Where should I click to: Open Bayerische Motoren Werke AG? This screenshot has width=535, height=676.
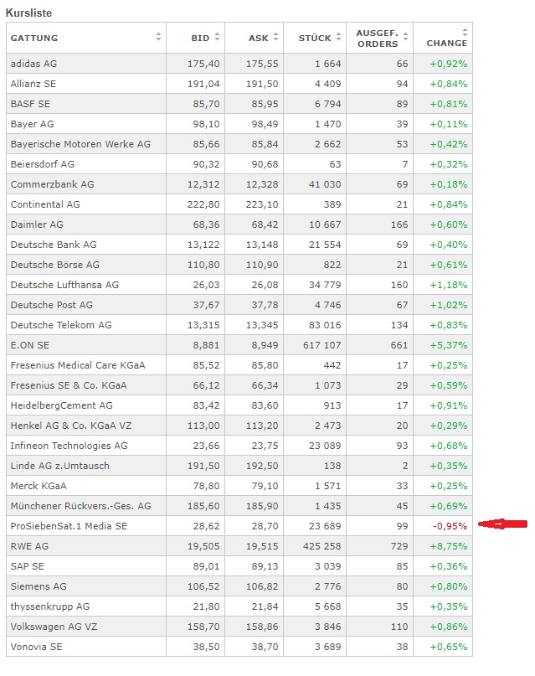point(80,144)
